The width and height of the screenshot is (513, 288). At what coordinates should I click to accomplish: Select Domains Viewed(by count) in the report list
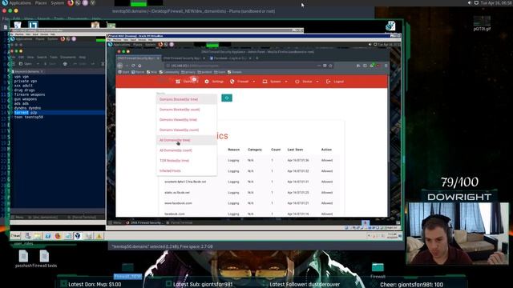coord(187,130)
